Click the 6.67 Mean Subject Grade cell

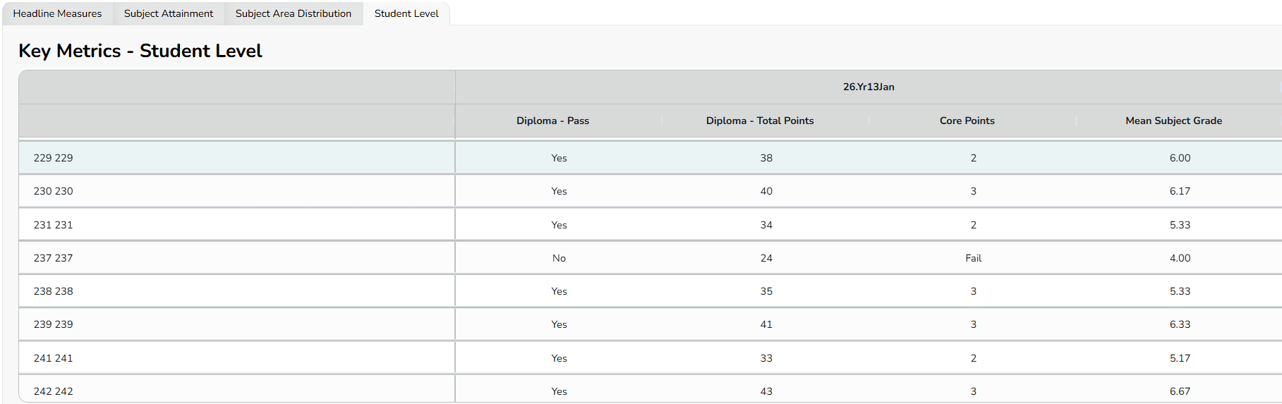pyautogui.click(x=1180, y=391)
